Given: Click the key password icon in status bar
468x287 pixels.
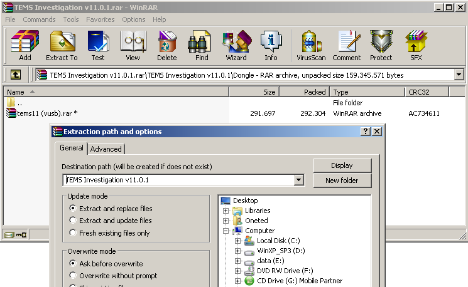Looking at the screenshot, I should tap(21, 235).
